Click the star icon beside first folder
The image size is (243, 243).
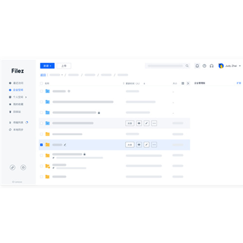pyautogui.click(x=69, y=91)
